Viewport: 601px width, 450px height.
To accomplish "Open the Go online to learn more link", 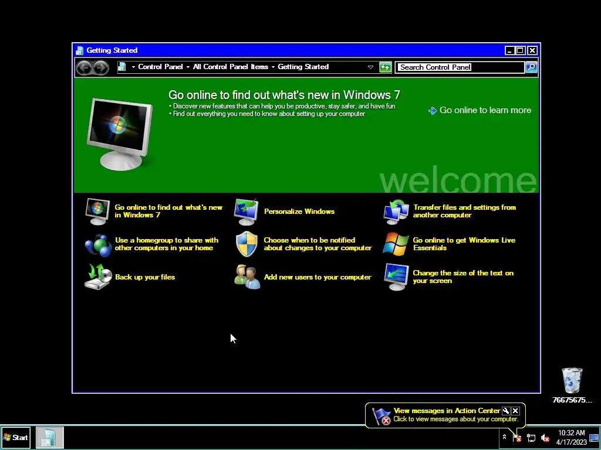I will point(485,110).
